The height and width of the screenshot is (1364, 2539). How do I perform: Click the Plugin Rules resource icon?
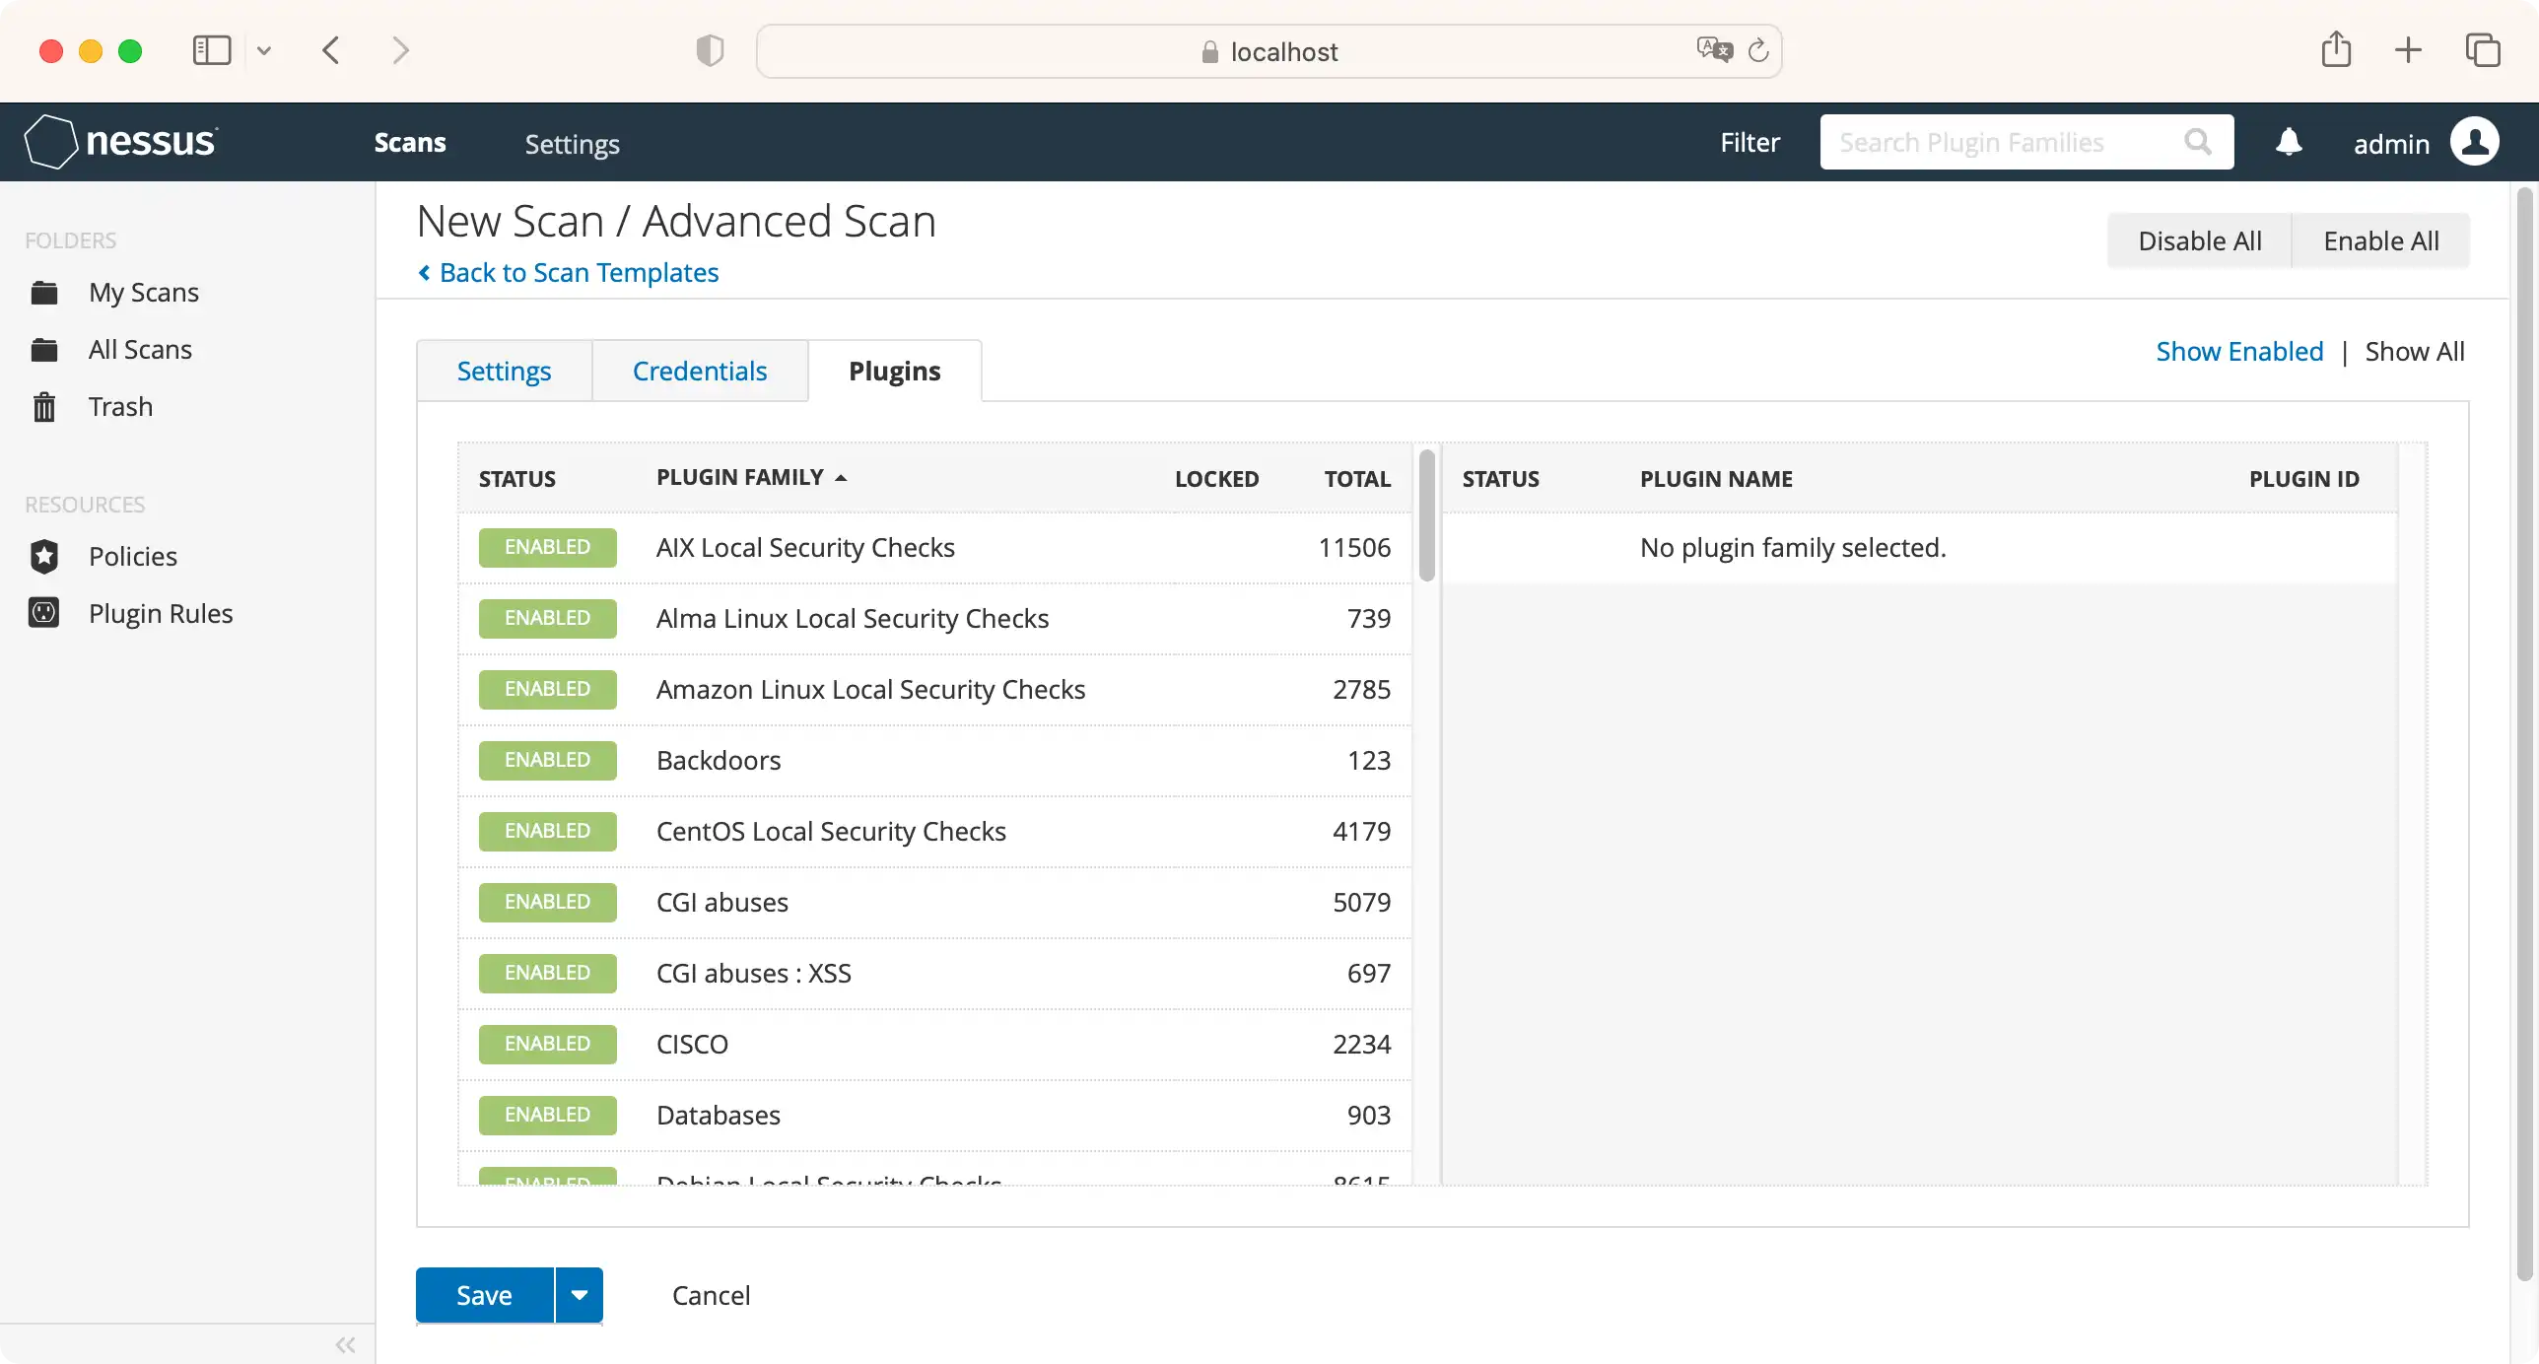[x=43, y=611]
